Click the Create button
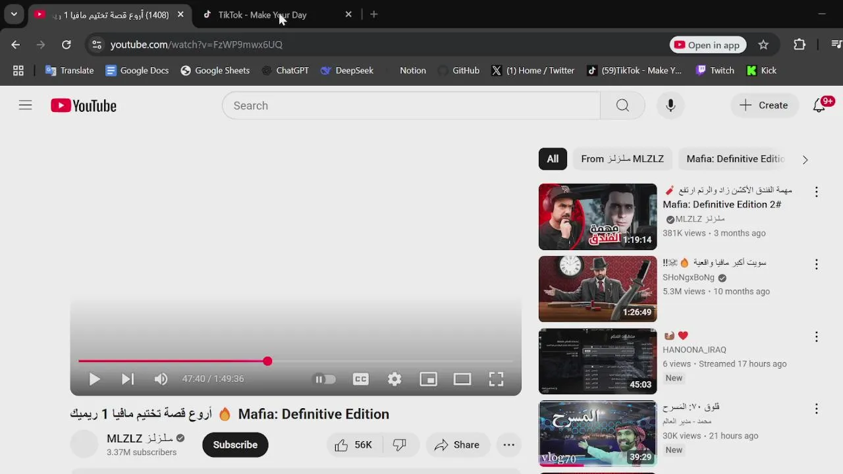This screenshot has height=474, width=843. pos(764,105)
